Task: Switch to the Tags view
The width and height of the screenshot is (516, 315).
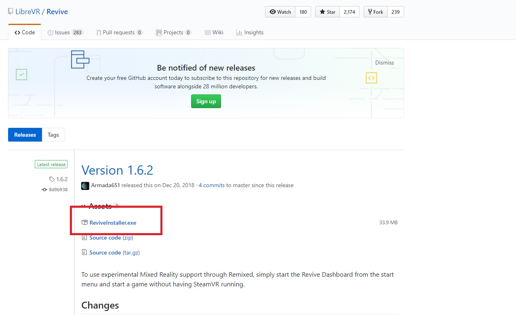Action: tap(53, 135)
